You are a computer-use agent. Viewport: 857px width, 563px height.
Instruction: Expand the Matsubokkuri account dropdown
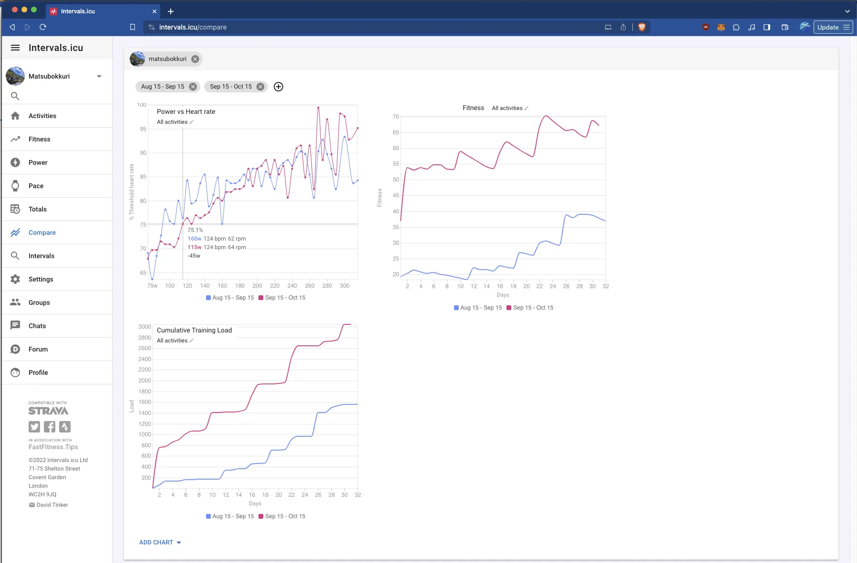coord(99,76)
